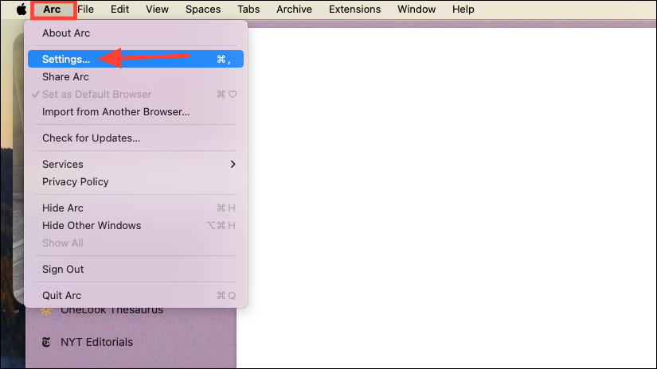
Task: Open the View menu
Action: 157,10
